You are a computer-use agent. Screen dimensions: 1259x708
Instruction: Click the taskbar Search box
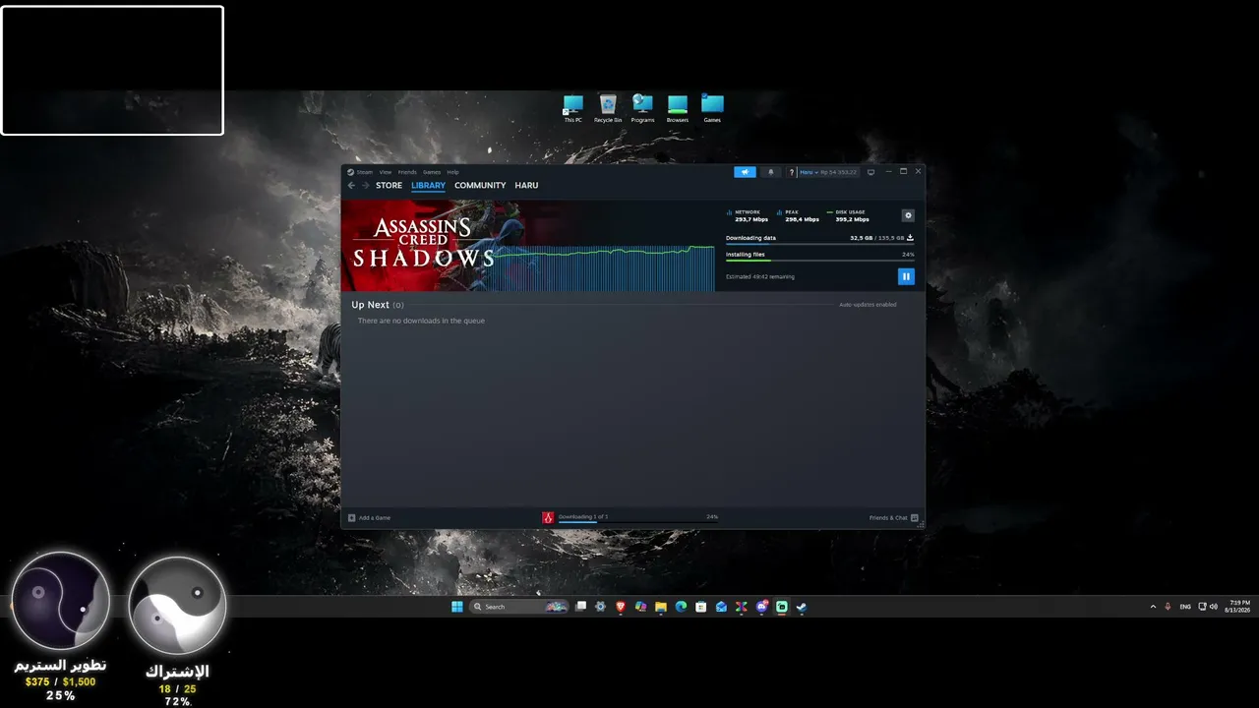click(x=519, y=607)
